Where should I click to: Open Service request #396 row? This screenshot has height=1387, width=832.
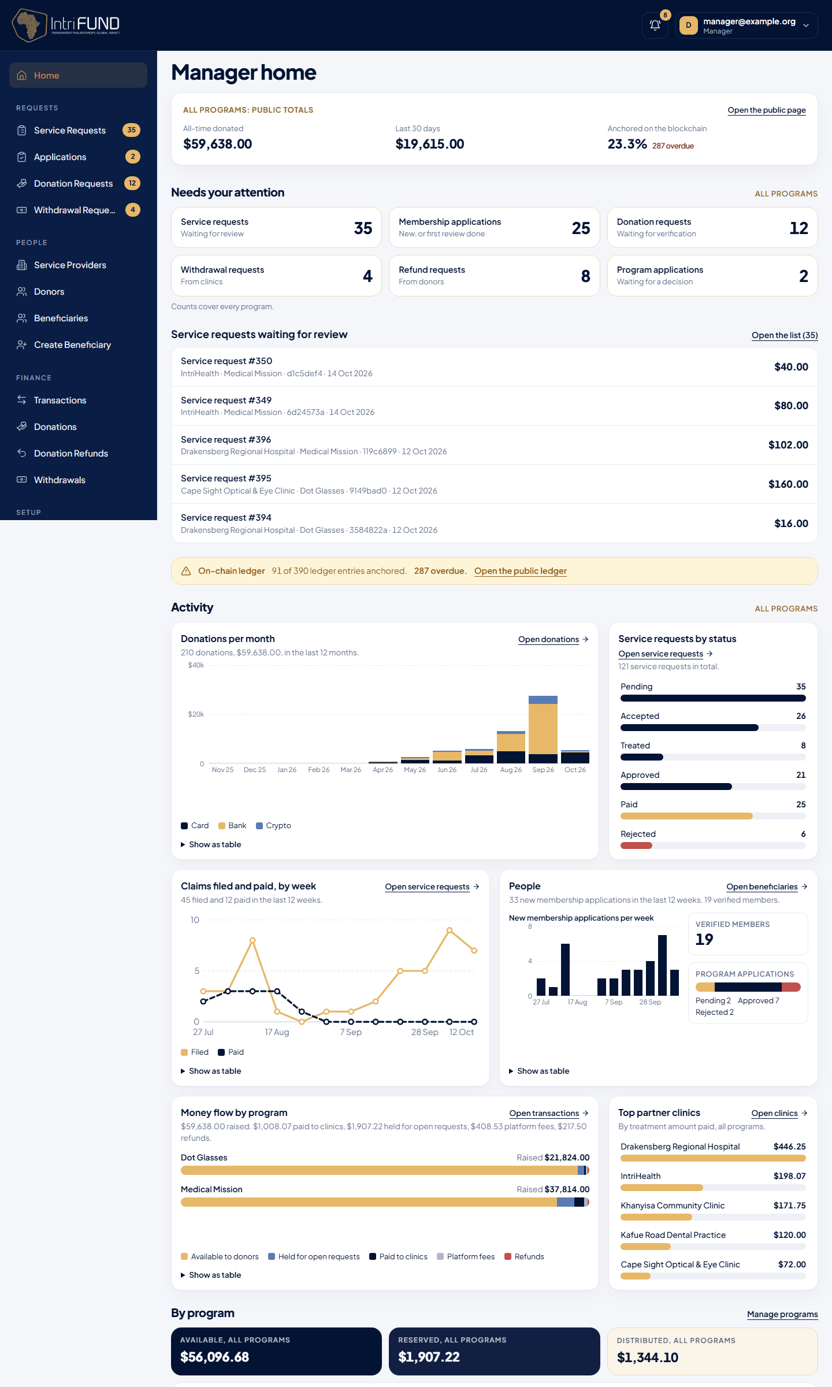(x=494, y=445)
